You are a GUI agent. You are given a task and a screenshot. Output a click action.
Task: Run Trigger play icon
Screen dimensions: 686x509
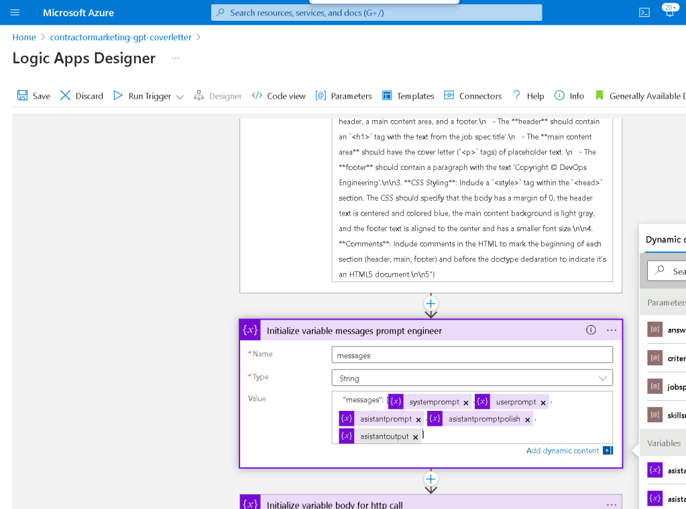[118, 95]
